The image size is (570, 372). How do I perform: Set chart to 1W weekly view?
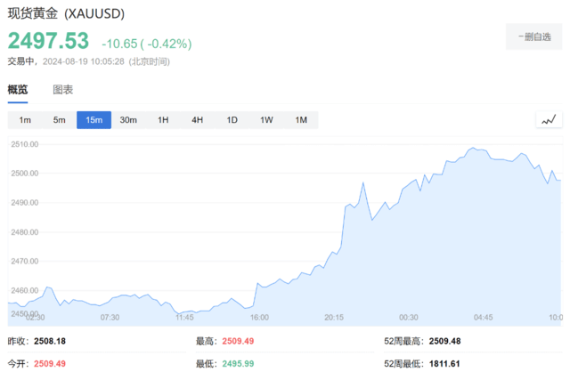(x=266, y=120)
